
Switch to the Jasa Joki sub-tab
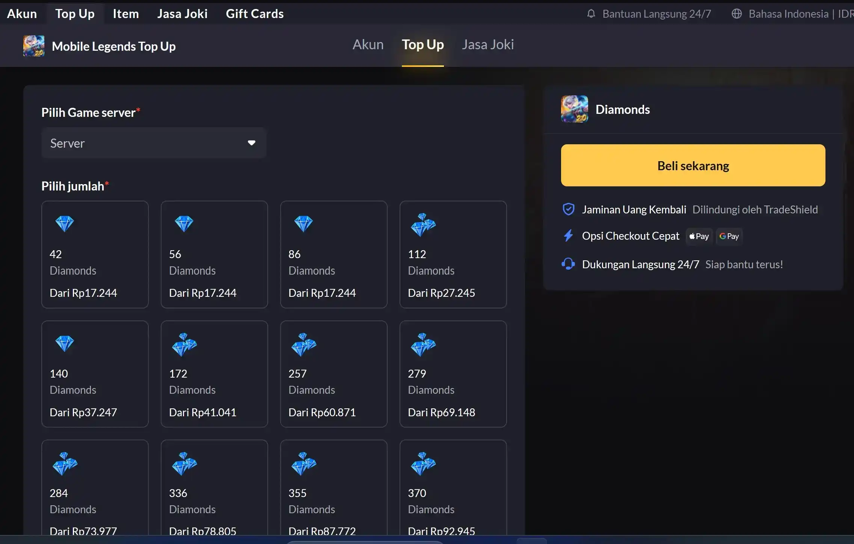[x=487, y=45]
